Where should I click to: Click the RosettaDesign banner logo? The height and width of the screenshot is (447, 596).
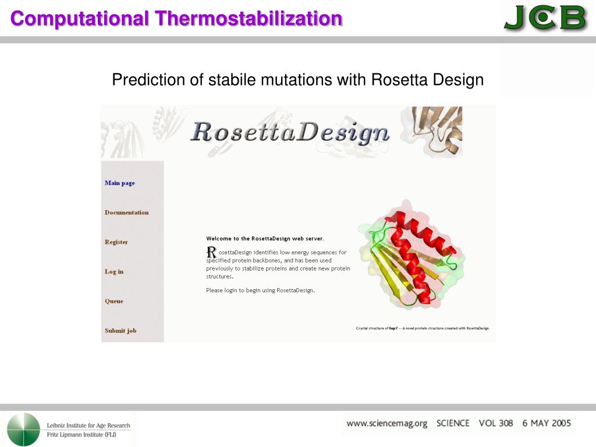pos(290,133)
